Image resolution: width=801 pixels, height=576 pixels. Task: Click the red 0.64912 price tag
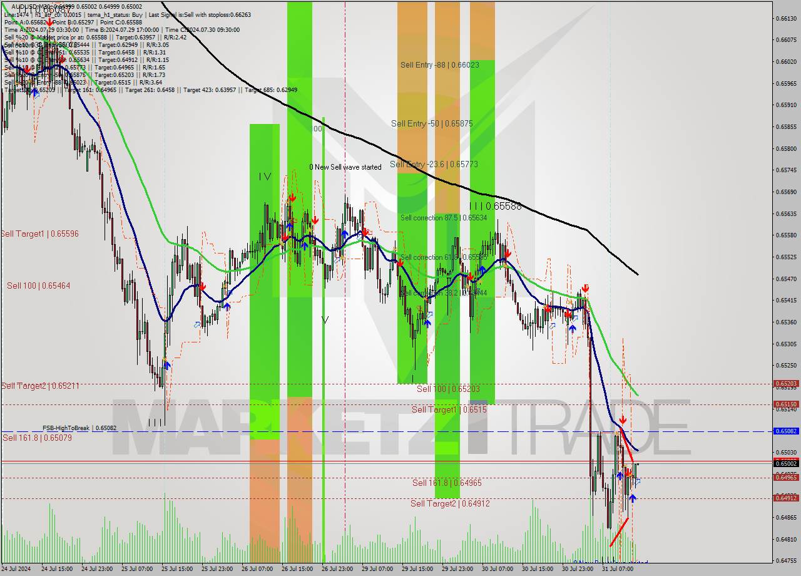coord(787,498)
